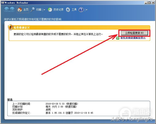Click the description text starting 更新的定义
156x124 pixels.
[x=58, y=34]
